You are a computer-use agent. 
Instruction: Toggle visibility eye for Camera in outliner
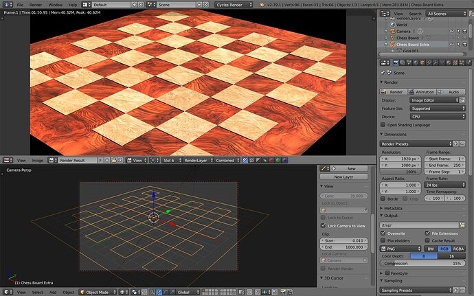451,31
